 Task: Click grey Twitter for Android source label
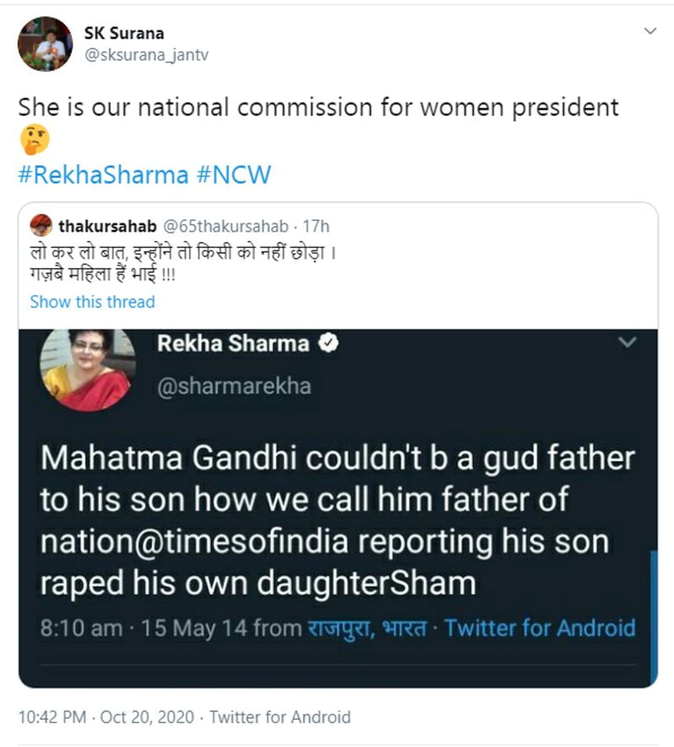(280, 717)
